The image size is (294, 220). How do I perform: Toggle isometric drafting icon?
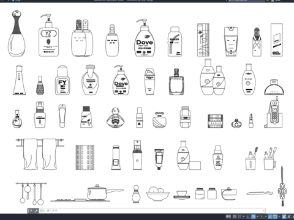coord(262,216)
